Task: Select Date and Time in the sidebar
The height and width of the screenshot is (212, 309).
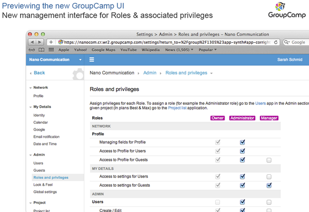Action: (x=45, y=144)
